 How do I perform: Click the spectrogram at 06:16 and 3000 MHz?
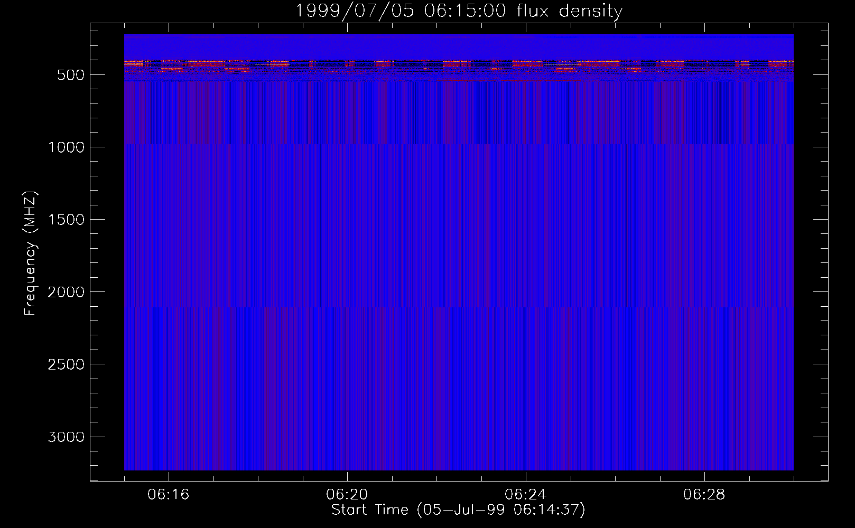click(x=169, y=437)
